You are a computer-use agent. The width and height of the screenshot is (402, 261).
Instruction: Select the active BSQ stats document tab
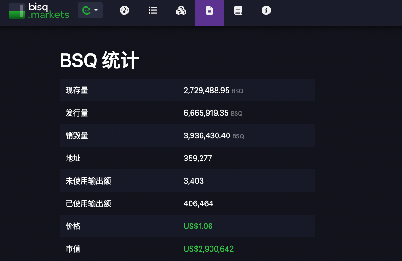point(210,10)
